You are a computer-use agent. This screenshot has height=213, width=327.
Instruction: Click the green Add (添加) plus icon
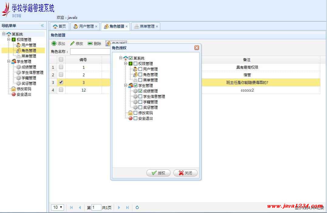pos(54,43)
